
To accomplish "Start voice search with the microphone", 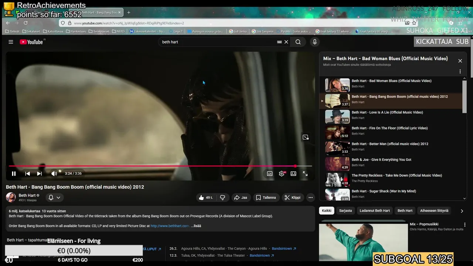I will click(315, 42).
